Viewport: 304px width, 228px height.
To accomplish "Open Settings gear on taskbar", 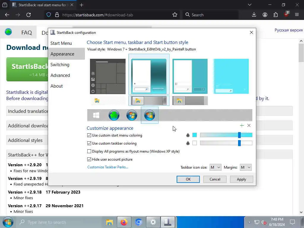I will pos(153,222).
